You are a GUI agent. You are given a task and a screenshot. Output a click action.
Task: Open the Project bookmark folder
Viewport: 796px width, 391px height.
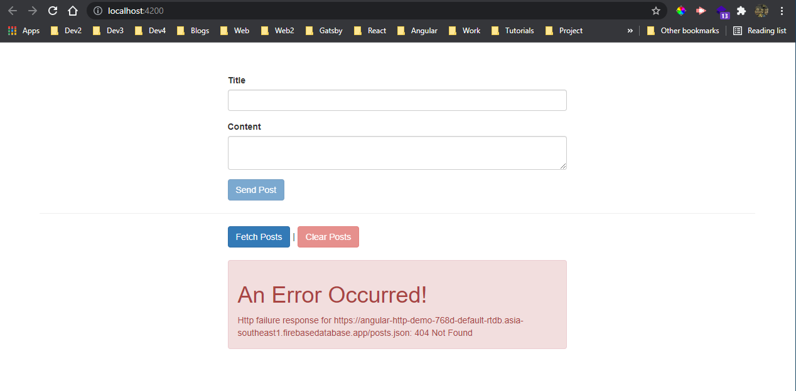[x=564, y=30]
